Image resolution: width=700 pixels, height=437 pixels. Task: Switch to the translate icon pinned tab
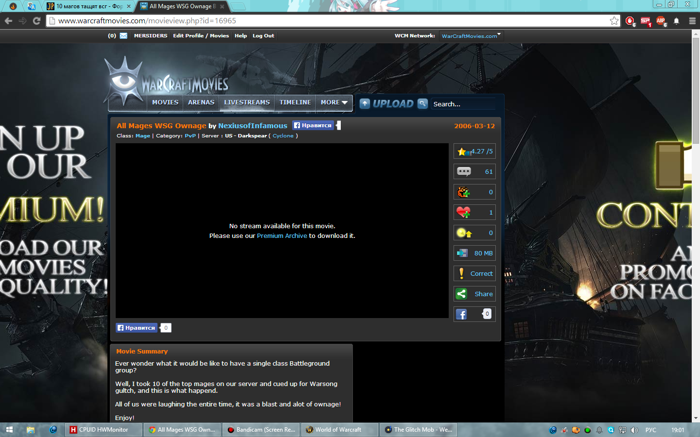tap(32, 6)
